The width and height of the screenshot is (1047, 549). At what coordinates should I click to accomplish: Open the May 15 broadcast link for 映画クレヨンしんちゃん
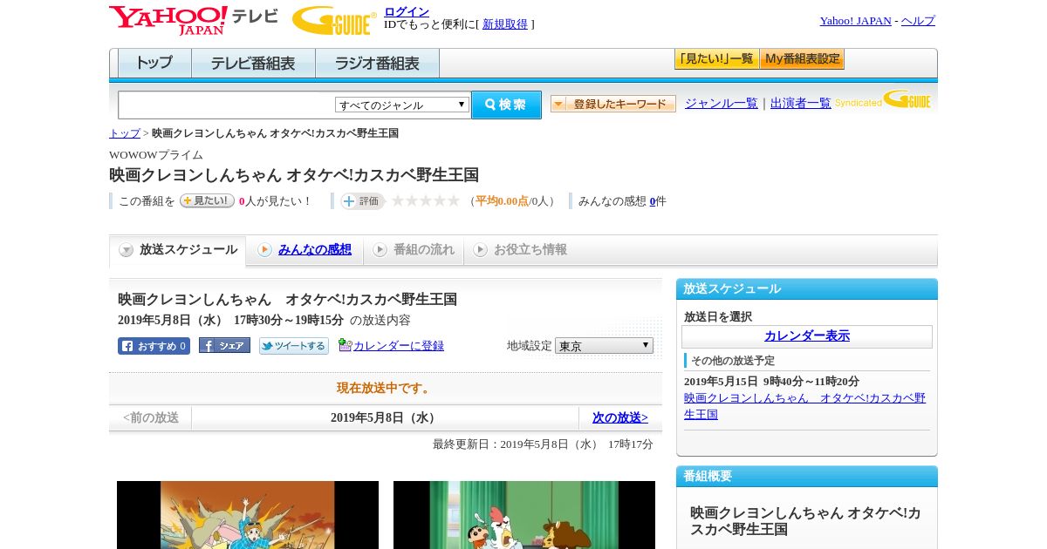click(804, 406)
